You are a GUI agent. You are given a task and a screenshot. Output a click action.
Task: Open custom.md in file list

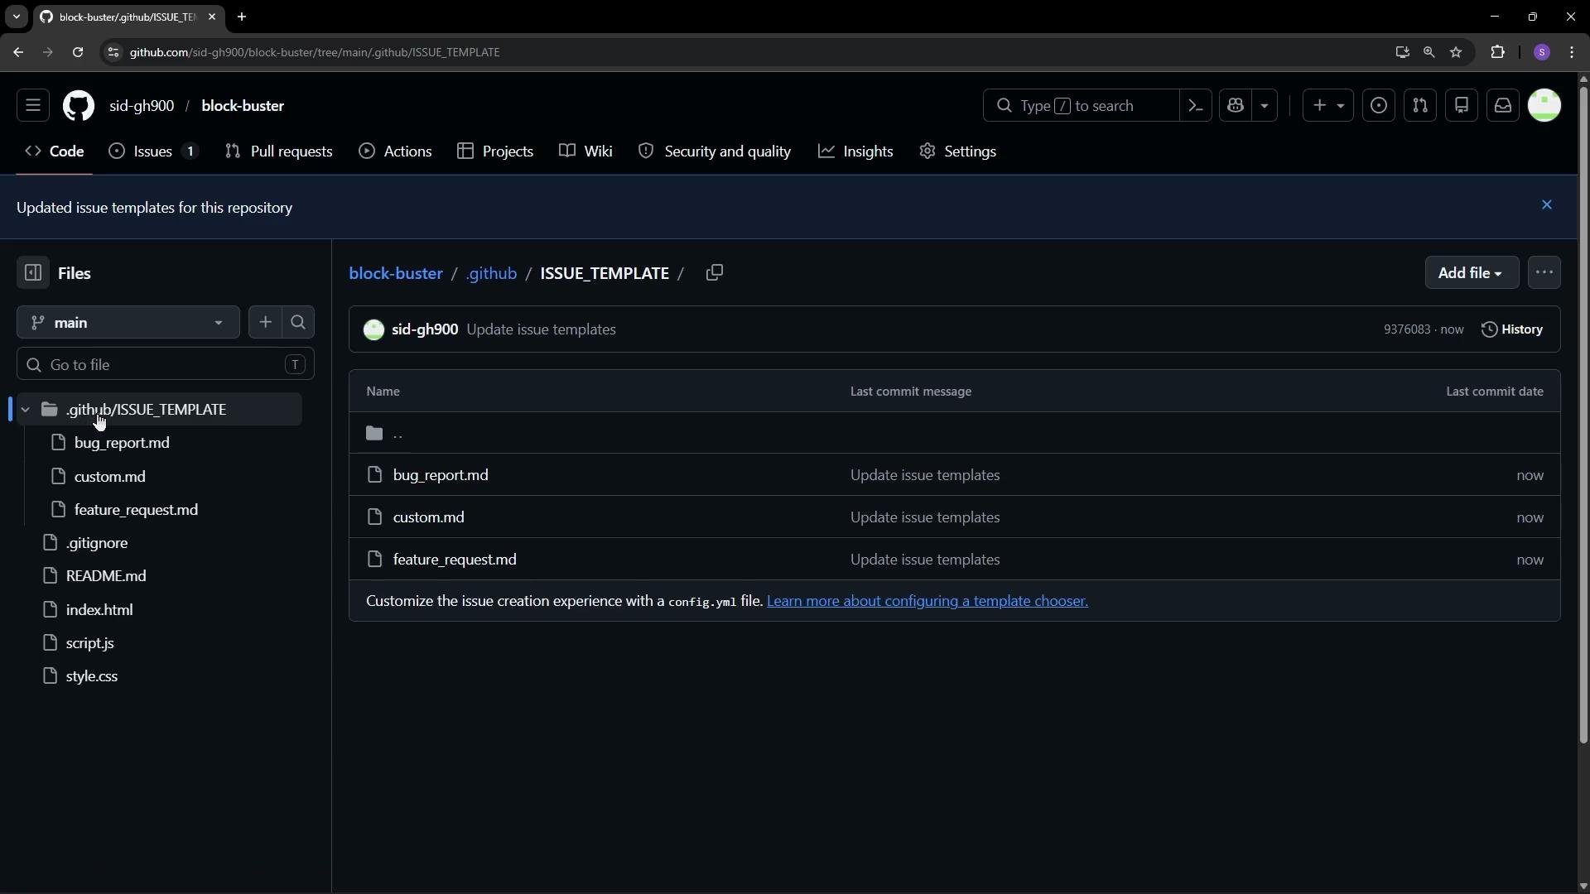point(428,517)
